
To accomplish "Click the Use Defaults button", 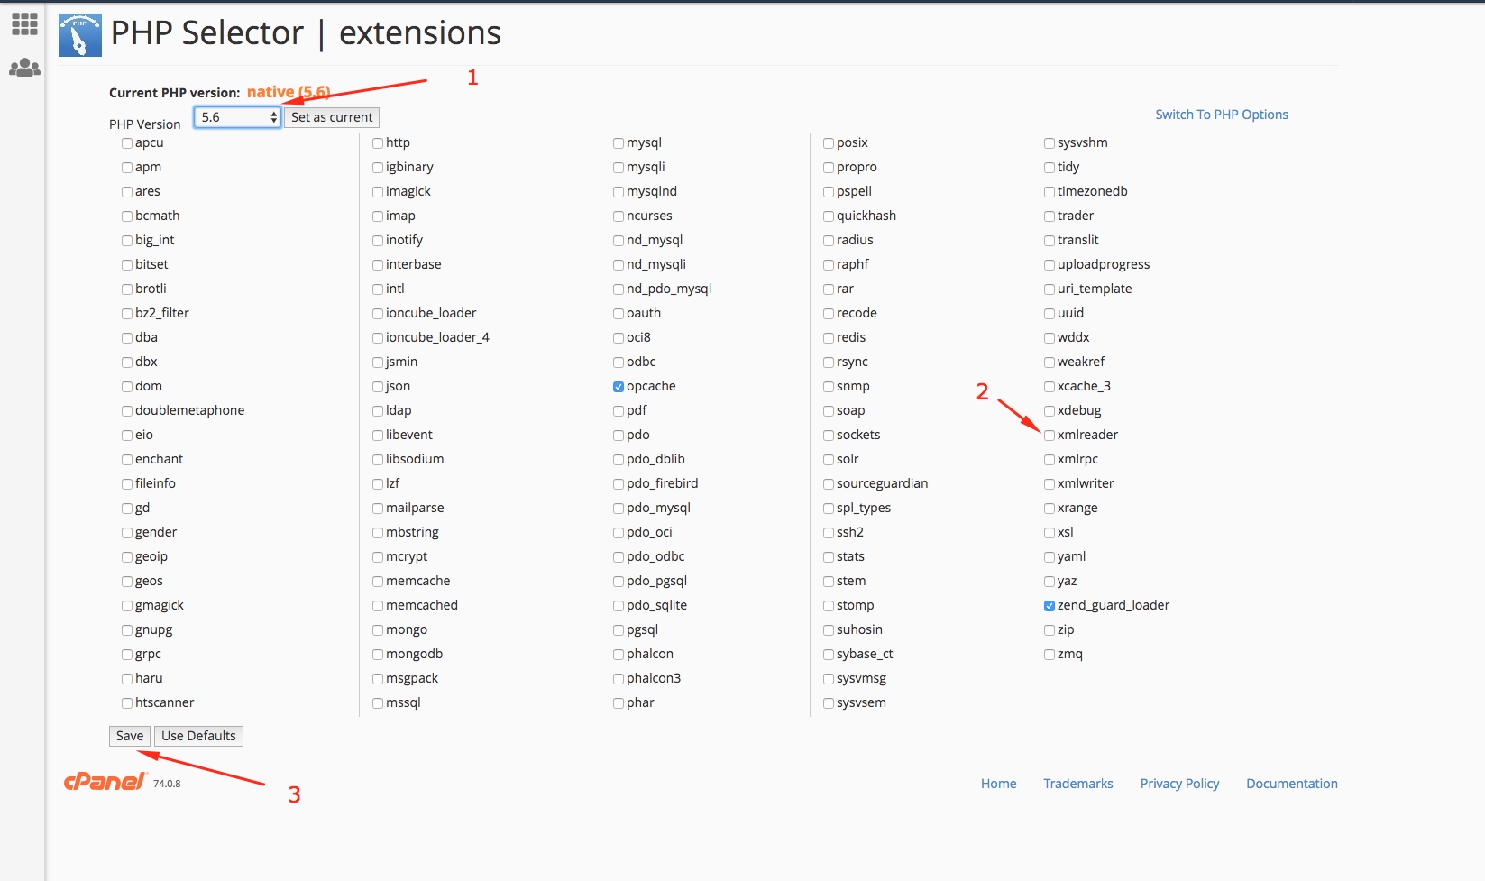I will coord(198,736).
